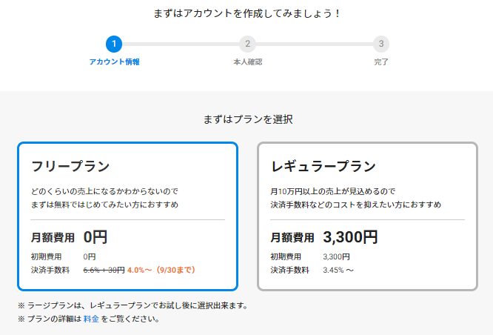This screenshot has width=493, height=335.
Task: Select the 完了 step label
Action: point(380,62)
